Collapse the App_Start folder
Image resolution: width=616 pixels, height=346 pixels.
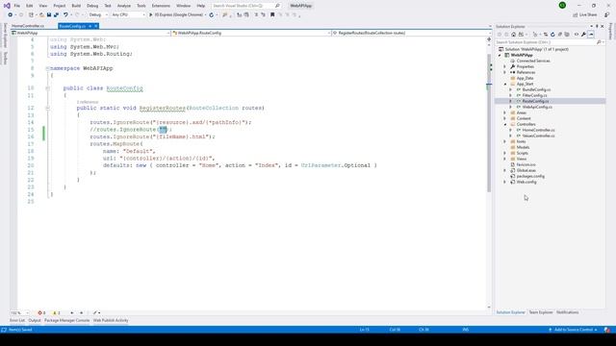click(505, 84)
